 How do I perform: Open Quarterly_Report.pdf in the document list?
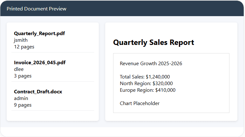tap(39, 34)
